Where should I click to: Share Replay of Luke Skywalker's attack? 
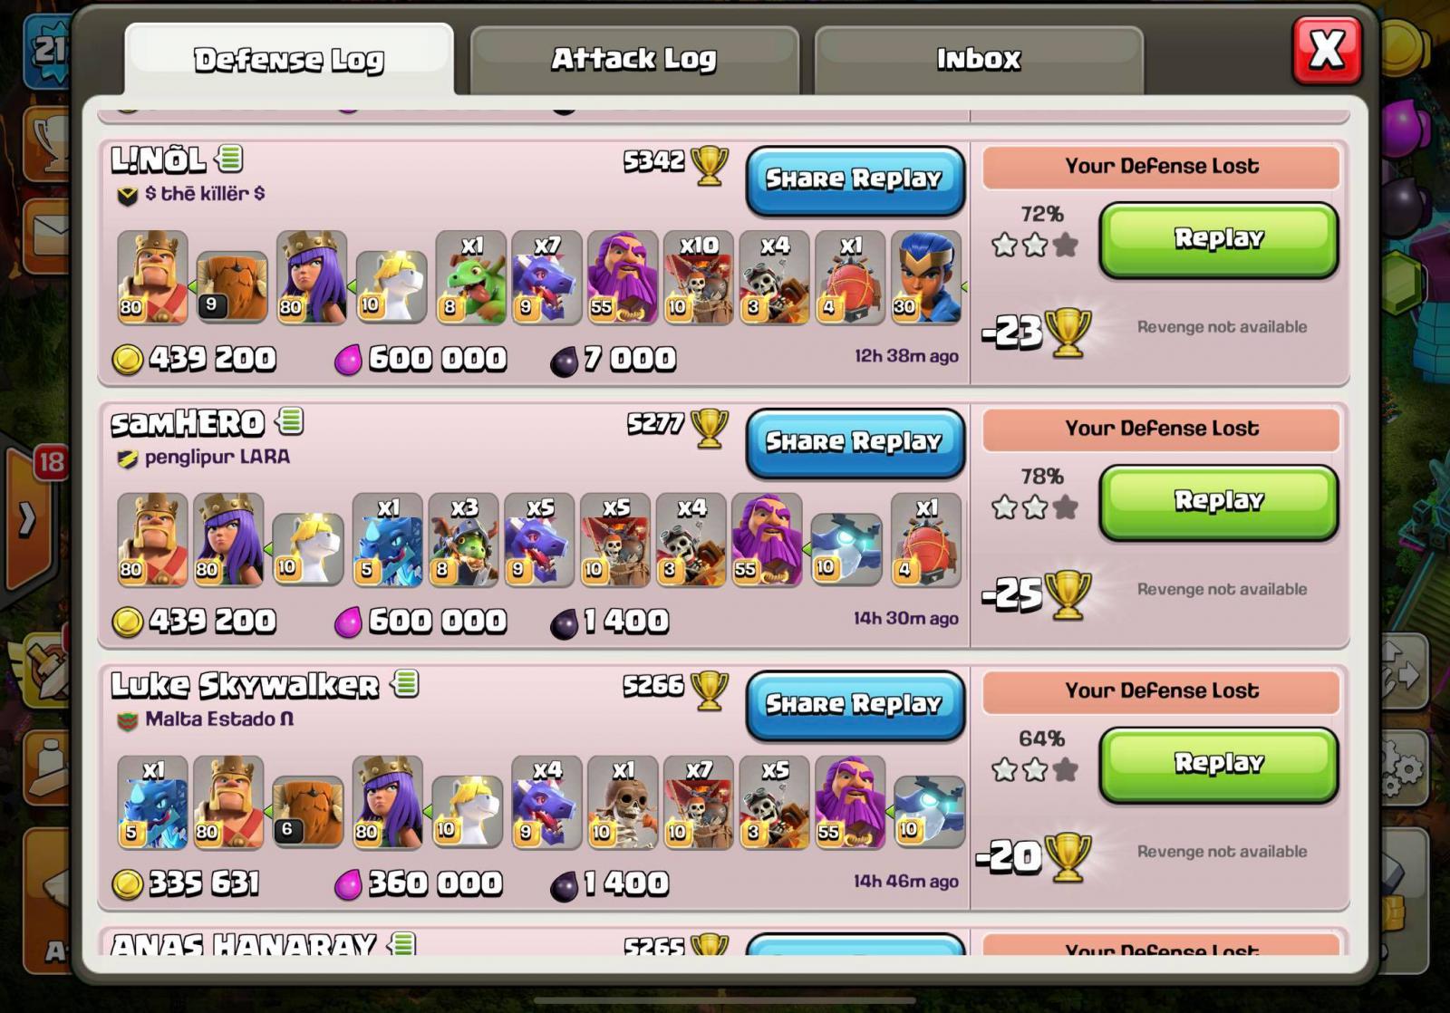855,705
